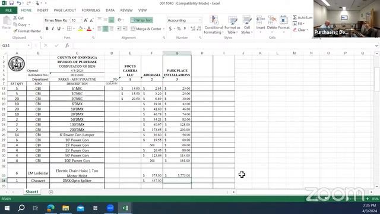Image resolution: width=380 pixels, height=214 pixels.
Task: Apply Comma Style format
Action: [185, 29]
